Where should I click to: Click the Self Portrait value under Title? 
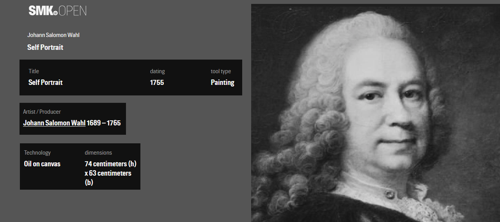tap(46, 82)
